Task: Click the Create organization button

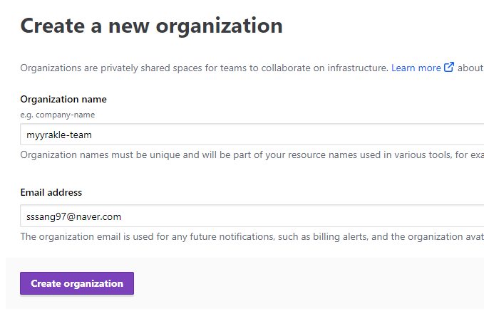Action: (x=77, y=283)
